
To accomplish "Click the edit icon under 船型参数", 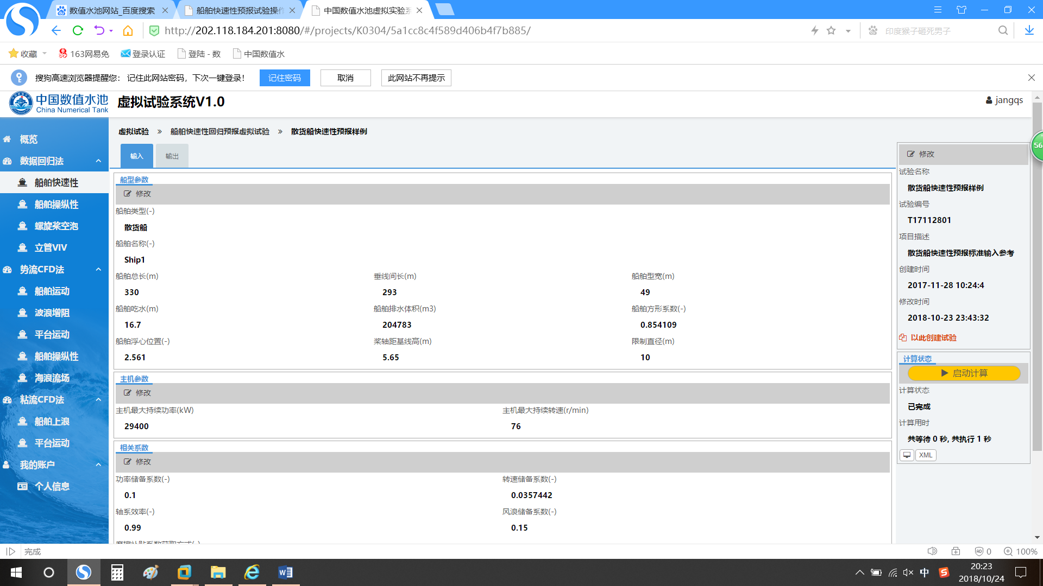I will click(x=128, y=194).
